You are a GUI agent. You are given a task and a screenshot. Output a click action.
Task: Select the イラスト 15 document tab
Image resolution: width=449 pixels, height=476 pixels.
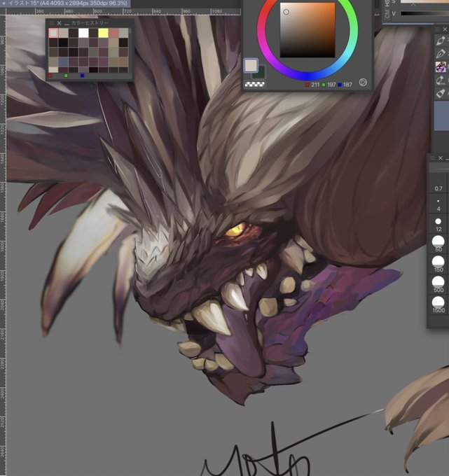click(x=65, y=3)
